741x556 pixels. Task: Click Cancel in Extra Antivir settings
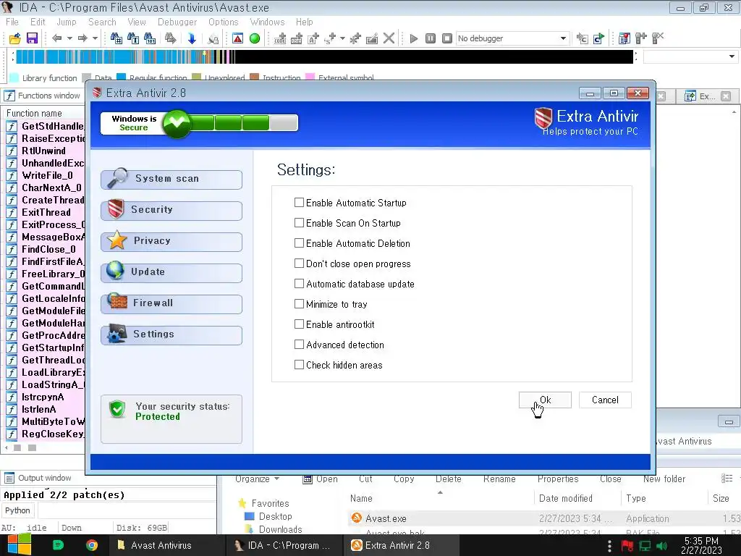[x=605, y=400]
